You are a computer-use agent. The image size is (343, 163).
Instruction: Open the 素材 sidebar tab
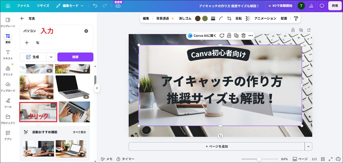[x=8, y=38]
